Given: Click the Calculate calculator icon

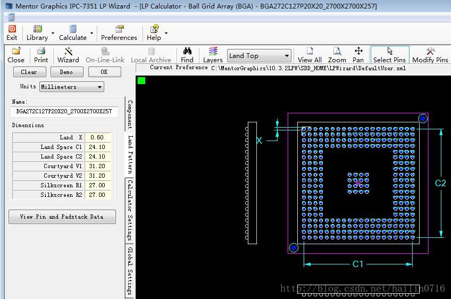Looking at the screenshot, I should tap(73, 29).
